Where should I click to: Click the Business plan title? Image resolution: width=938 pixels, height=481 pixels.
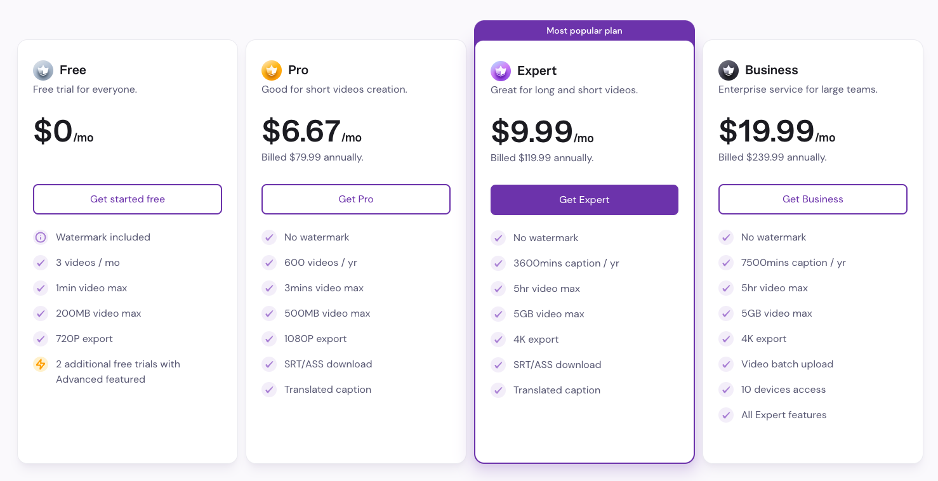coord(771,70)
